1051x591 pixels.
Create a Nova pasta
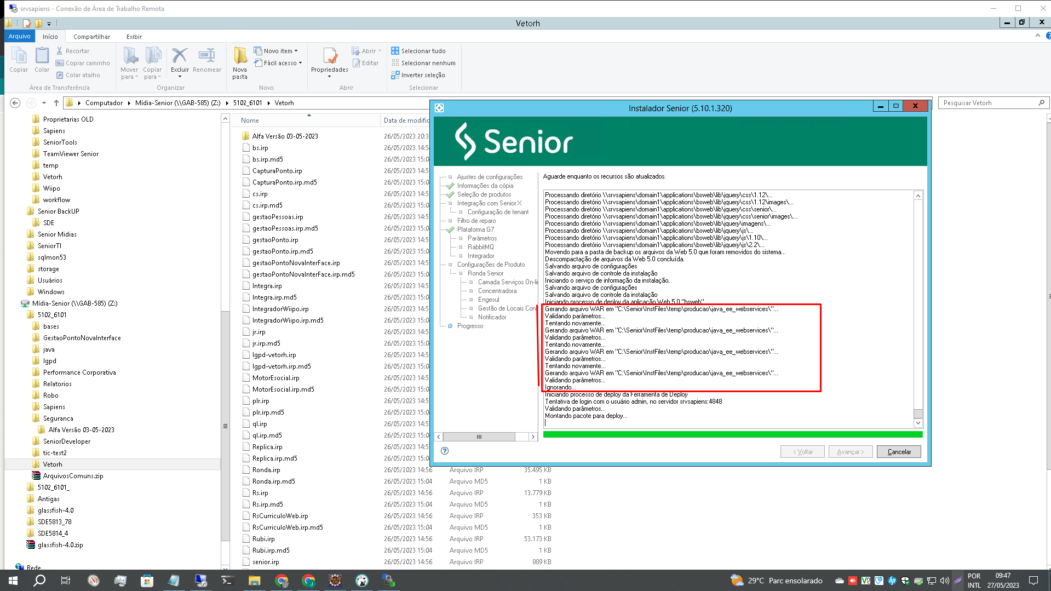pos(240,63)
